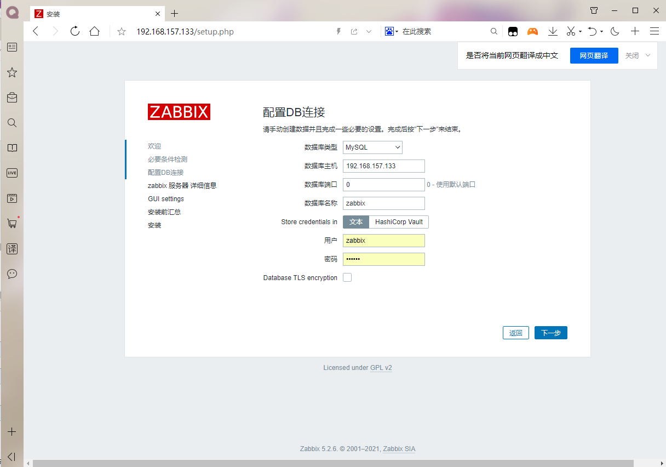The width and height of the screenshot is (666, 467).
Task: Open the Zabbix SIA footer link
Action: point(399,449)
